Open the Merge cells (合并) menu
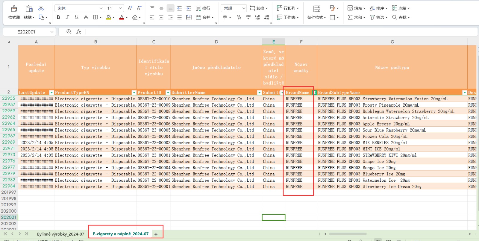 coord(205,17)
